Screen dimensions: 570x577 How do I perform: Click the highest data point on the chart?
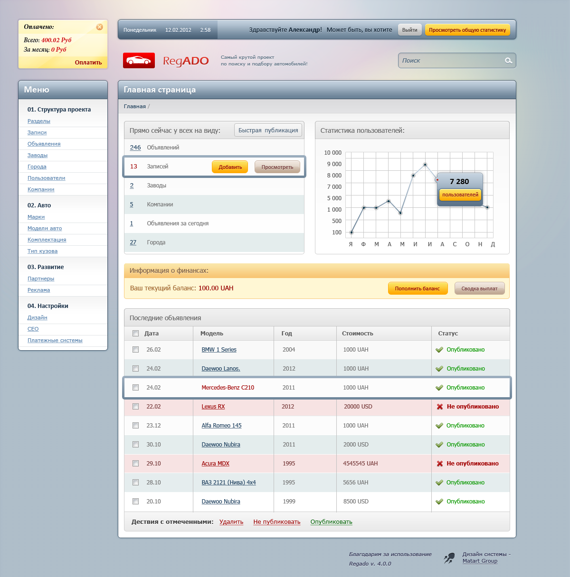point(425,165)
